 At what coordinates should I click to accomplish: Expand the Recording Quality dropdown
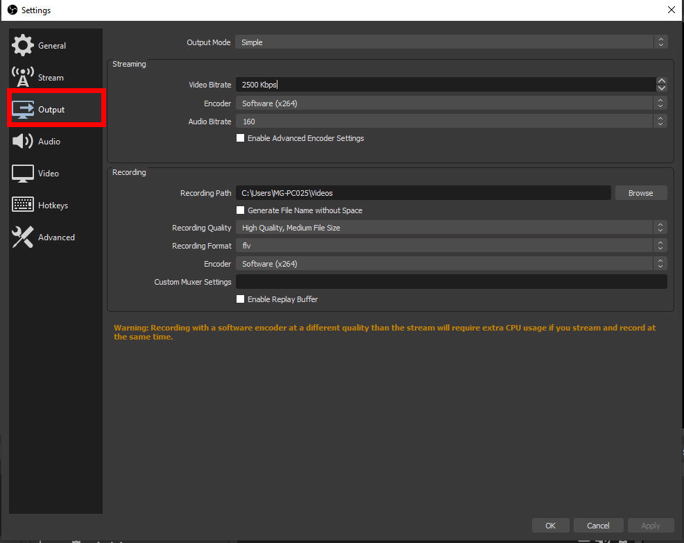(x=451, y=228)
